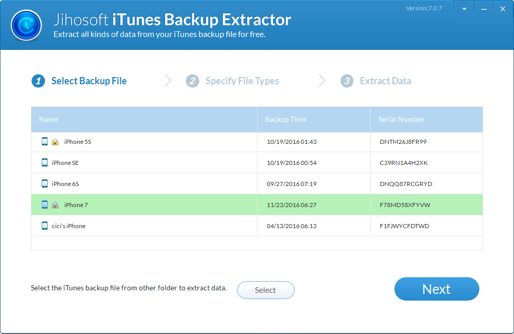Open the title bar dropdown menu arrow
The width and height of the screenshot is (514, 334).
tap(464, 9)
